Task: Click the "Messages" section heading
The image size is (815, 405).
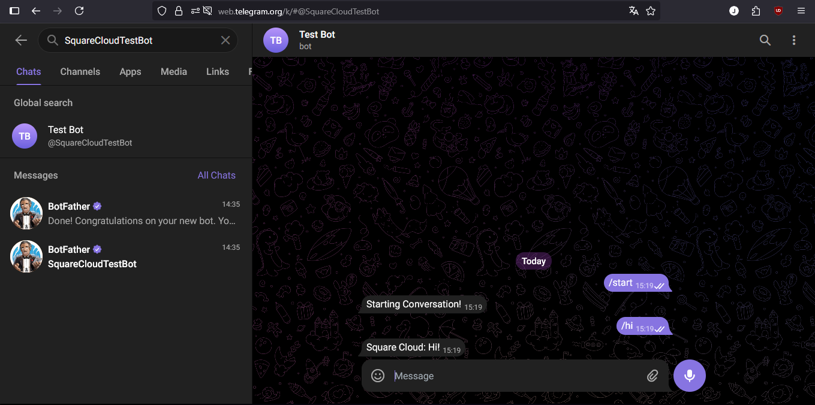Action: click(x=36, y=175)
